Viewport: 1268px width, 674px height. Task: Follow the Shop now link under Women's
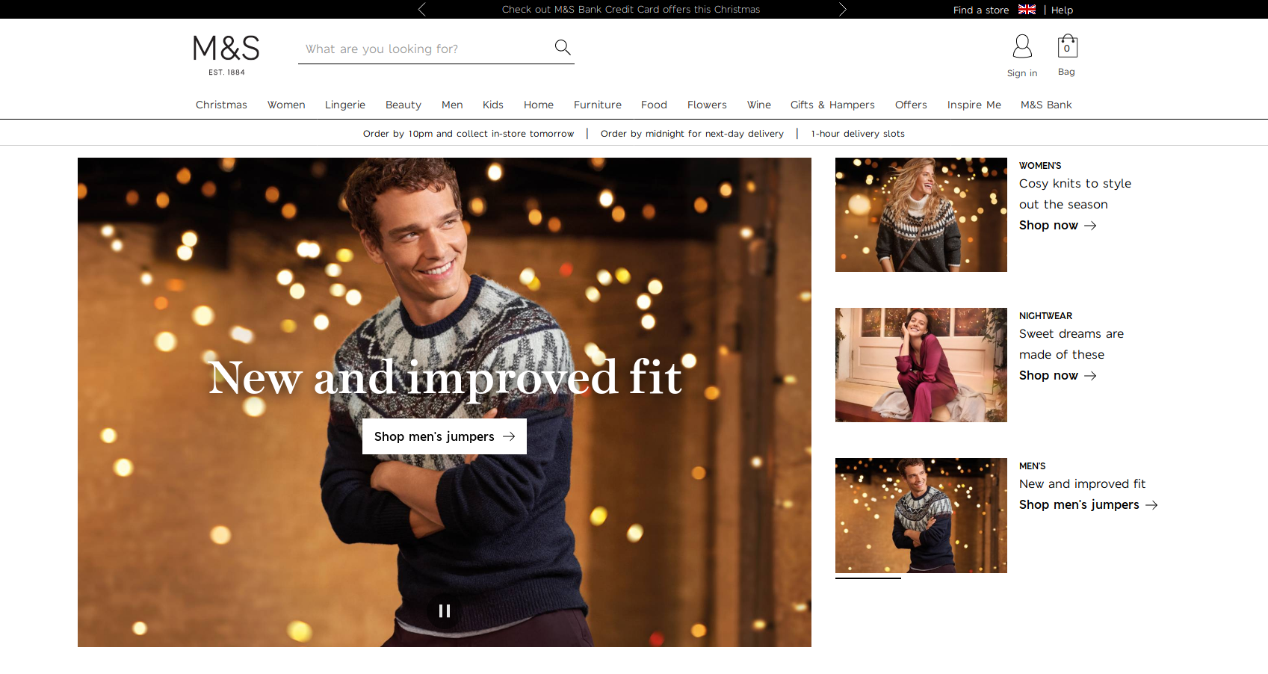[x=1049, y=225]
